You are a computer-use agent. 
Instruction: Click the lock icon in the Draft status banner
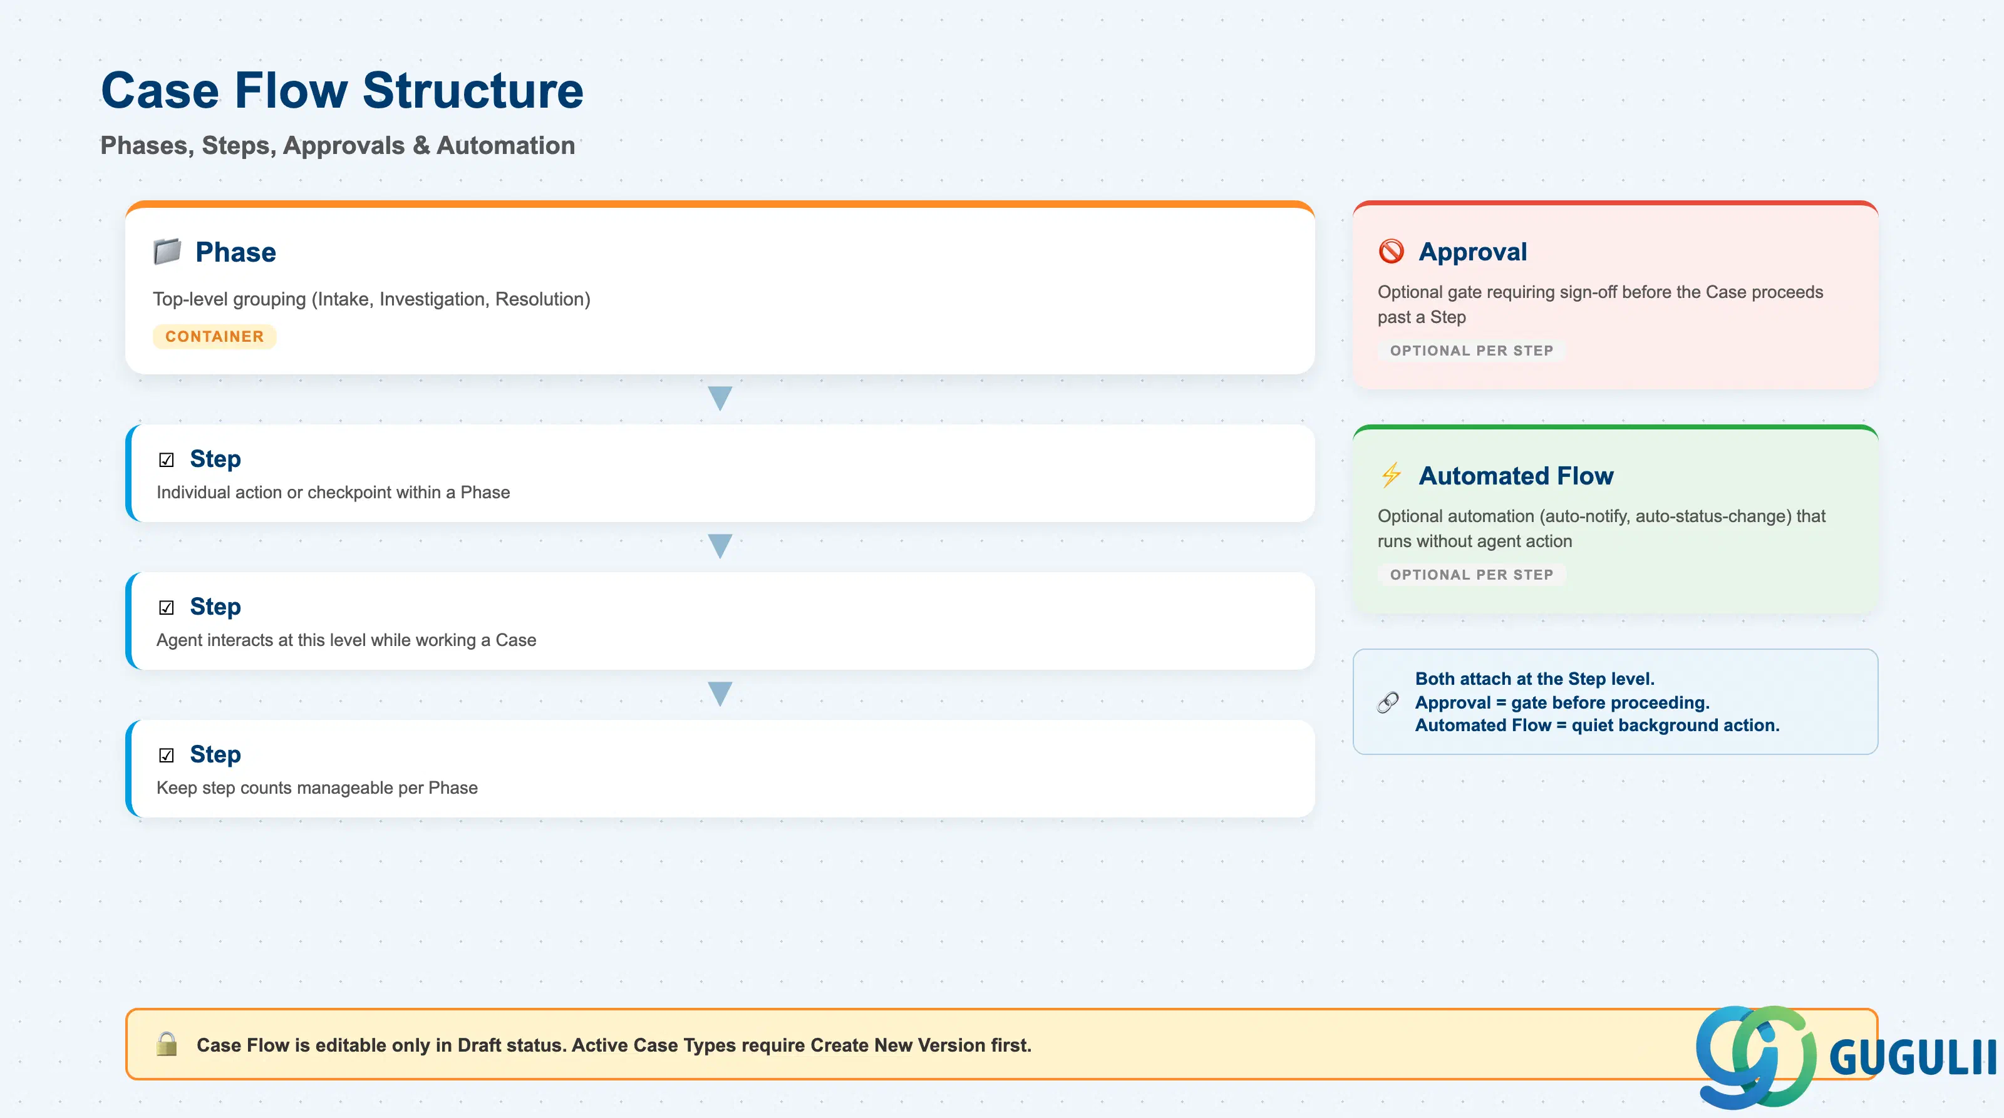pos(167,1044)
